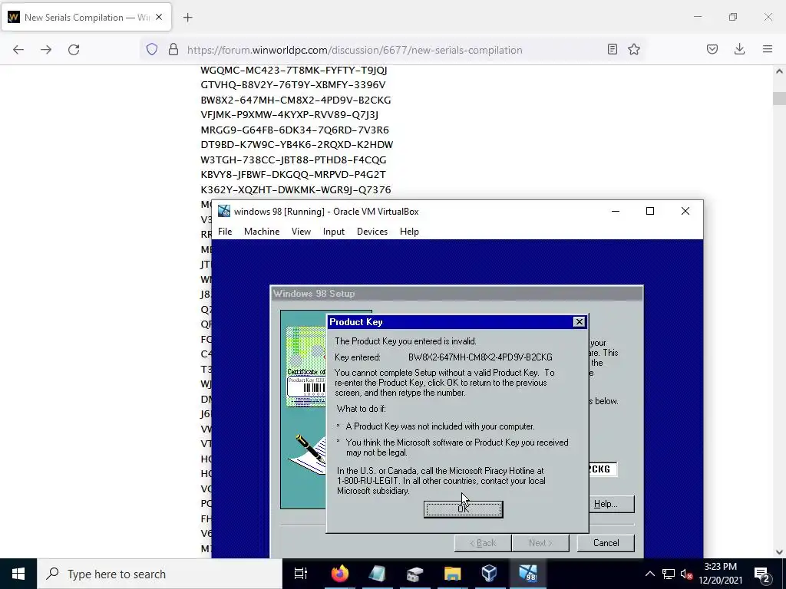The width and height of the screenshot is (786, 589).
Task: Minimize the VirtualBox window
Action: tap(616, 211)
